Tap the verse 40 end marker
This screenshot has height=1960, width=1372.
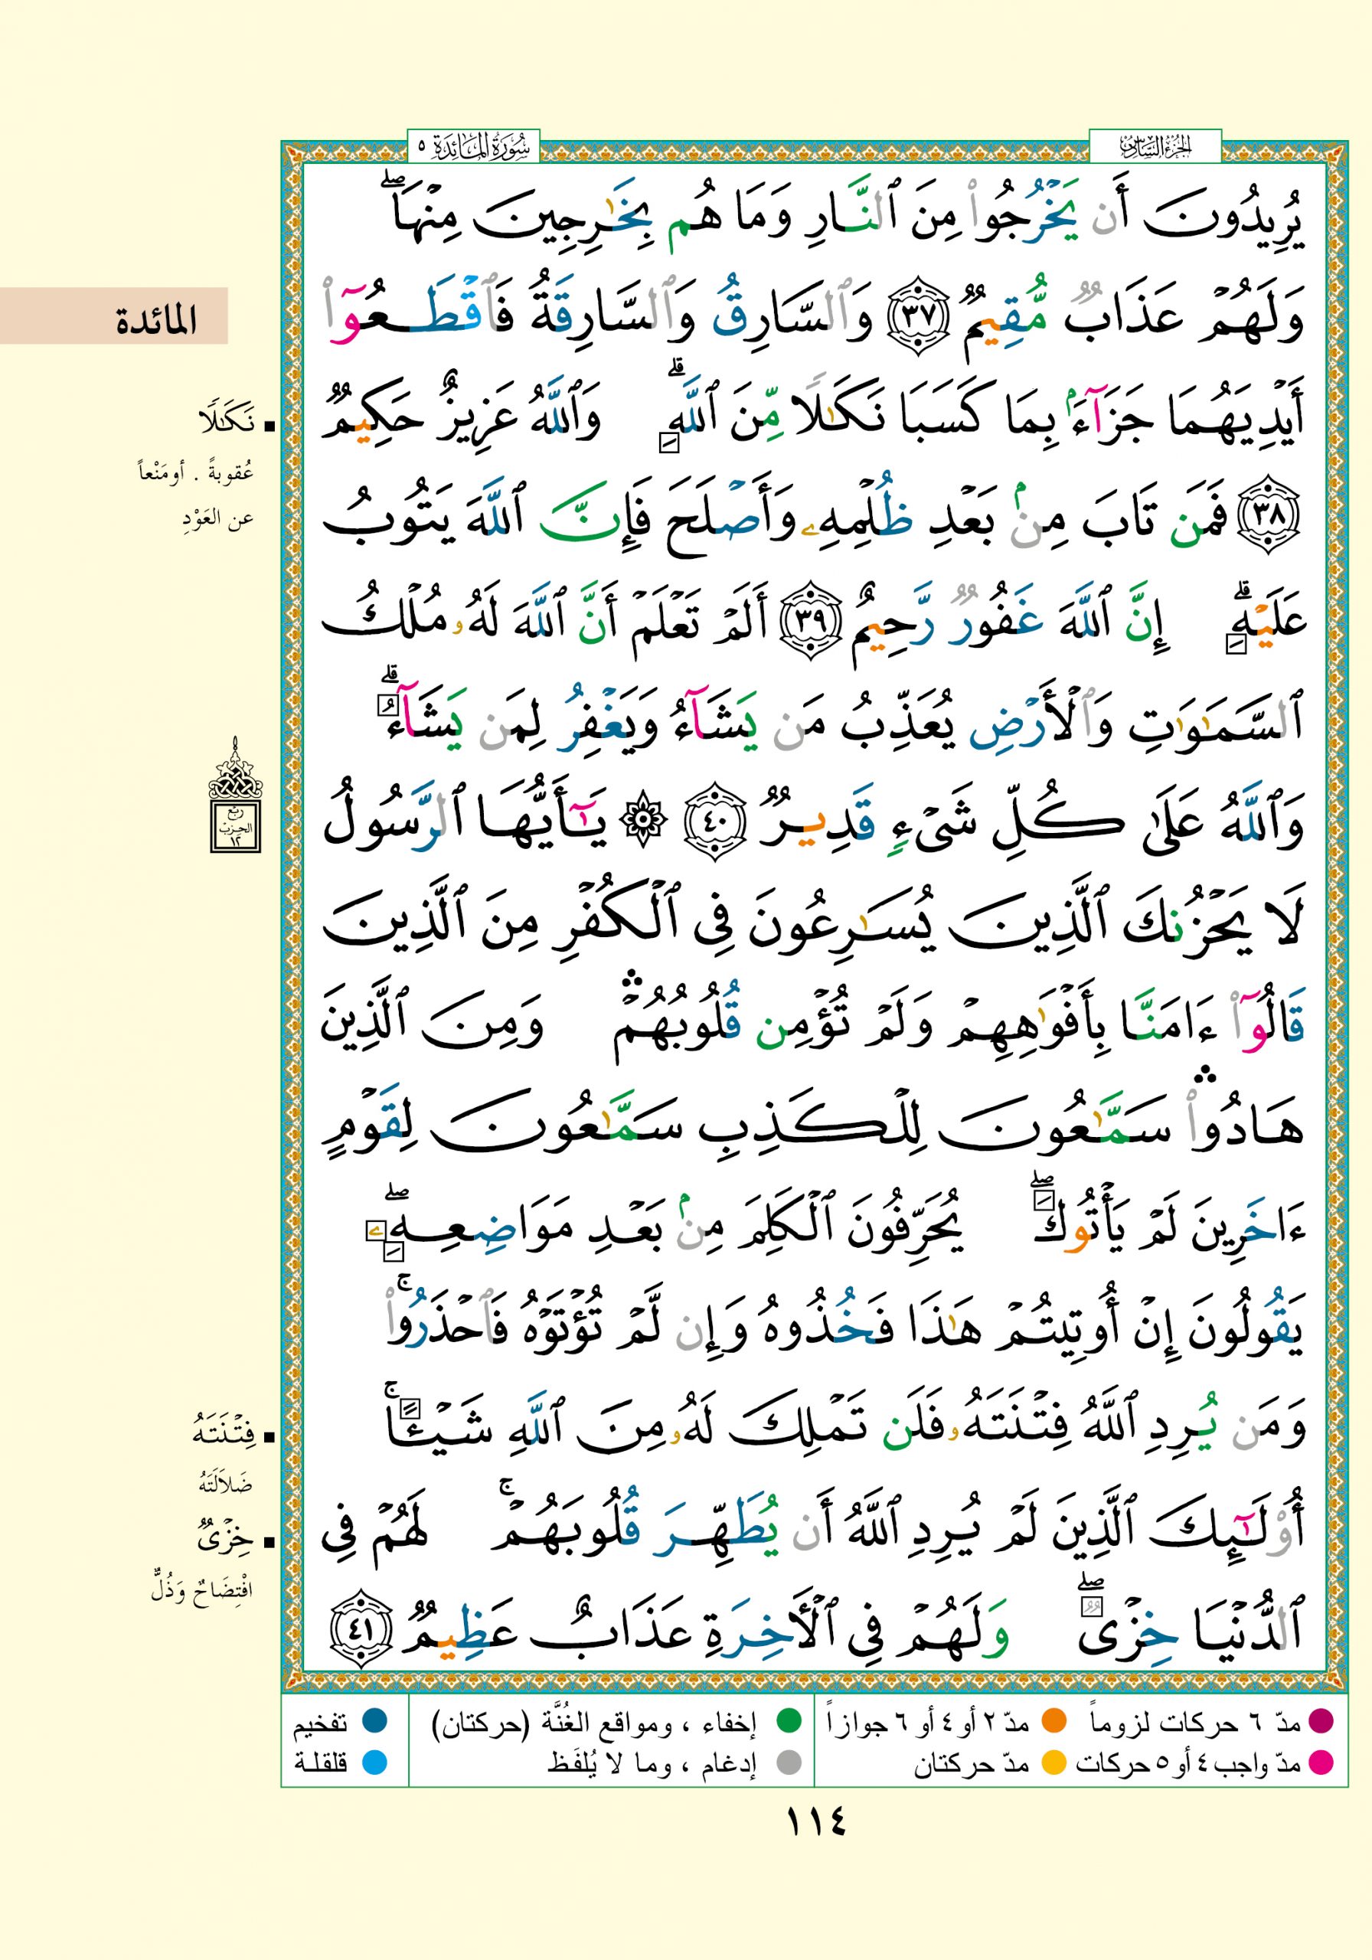coord(714,823)
